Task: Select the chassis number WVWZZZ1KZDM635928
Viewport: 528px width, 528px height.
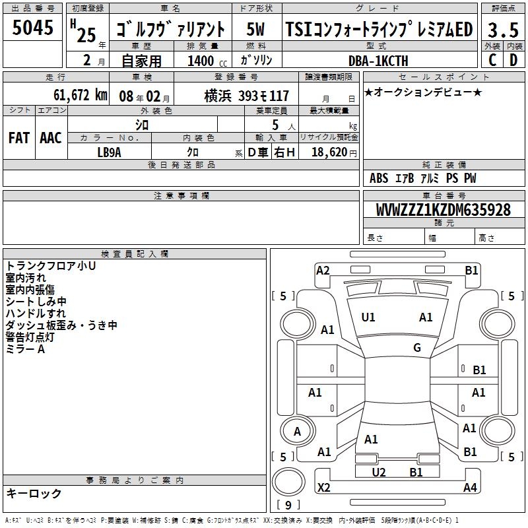Action: 443,211
